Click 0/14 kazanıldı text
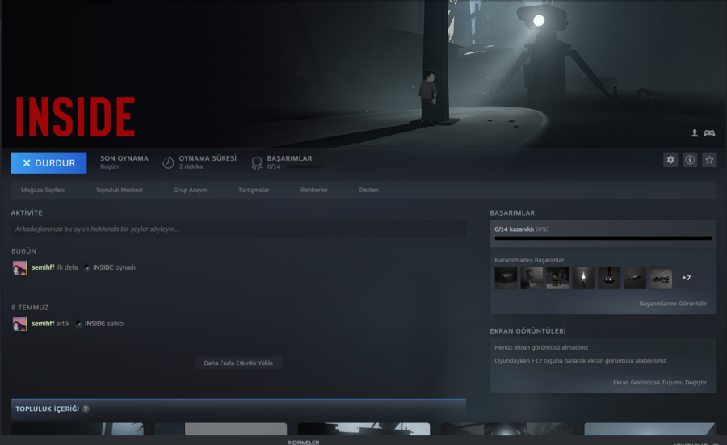The image size is (727, 445). 514,229
